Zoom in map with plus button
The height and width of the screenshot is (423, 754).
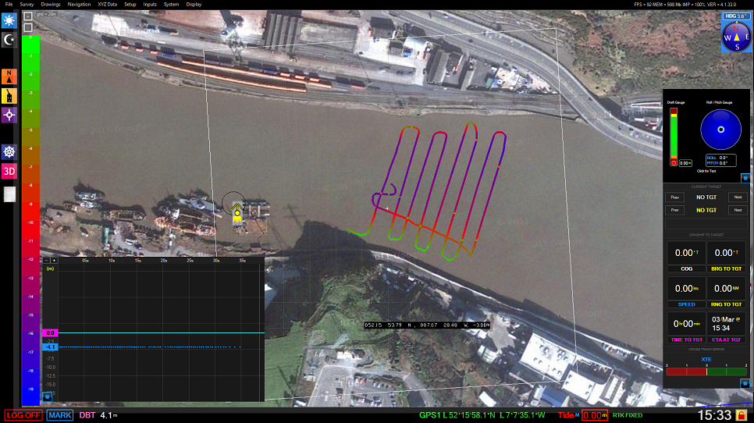click(x=28, y=16)
